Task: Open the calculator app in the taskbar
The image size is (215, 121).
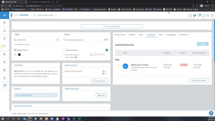Action: coord(57,119)
